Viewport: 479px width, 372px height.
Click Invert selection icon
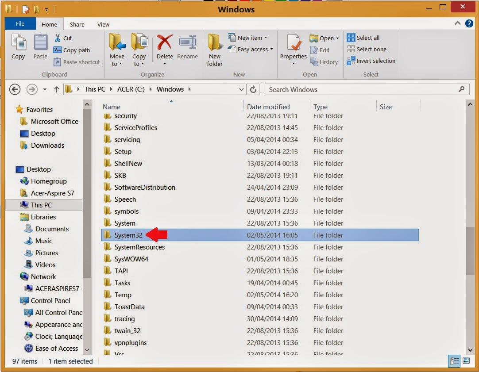tap(351, 61)
